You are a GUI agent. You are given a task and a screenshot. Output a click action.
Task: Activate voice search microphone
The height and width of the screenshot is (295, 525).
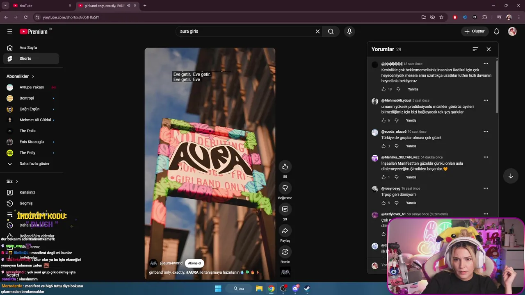(x=349, y=32)
